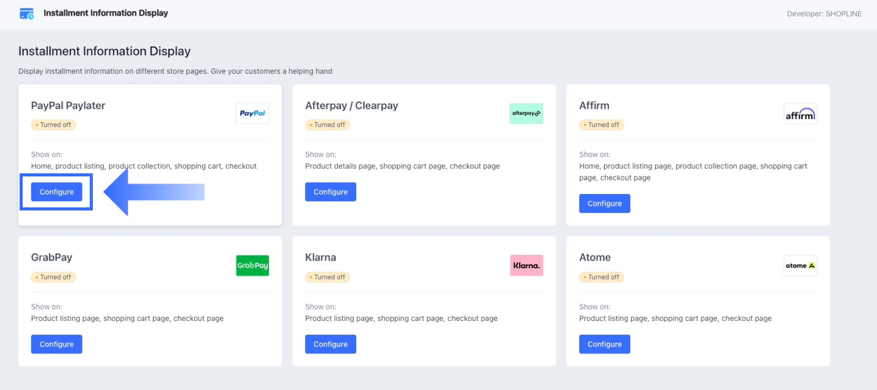Configure the GrabPay installment display
Viewport: 877px width, 390px height.
pyautogui.click(x=57, y=344)
